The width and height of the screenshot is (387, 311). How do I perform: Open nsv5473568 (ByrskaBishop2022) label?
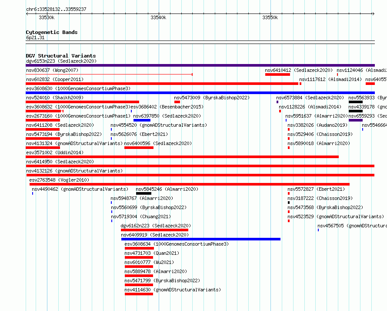[x=325, y=207]
